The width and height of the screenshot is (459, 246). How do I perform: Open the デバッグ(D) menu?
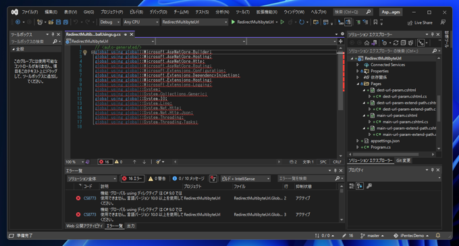159,12
